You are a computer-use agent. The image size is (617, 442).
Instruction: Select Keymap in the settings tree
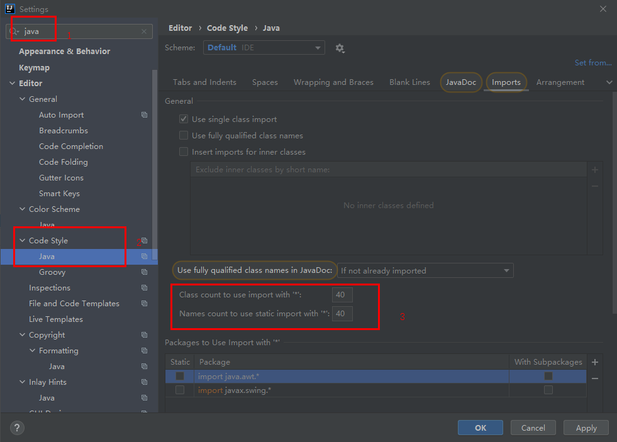coord(34,68)
